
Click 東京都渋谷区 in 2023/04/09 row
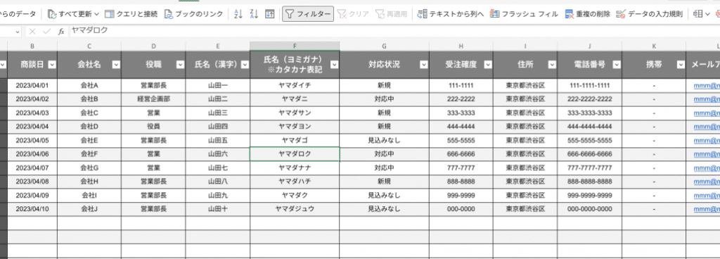525,195
